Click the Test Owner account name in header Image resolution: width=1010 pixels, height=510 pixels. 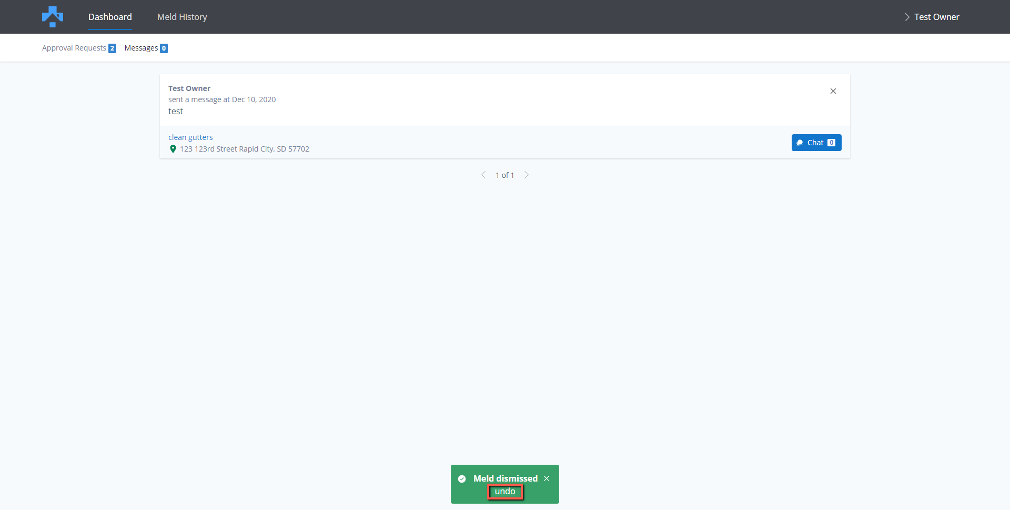936,17
